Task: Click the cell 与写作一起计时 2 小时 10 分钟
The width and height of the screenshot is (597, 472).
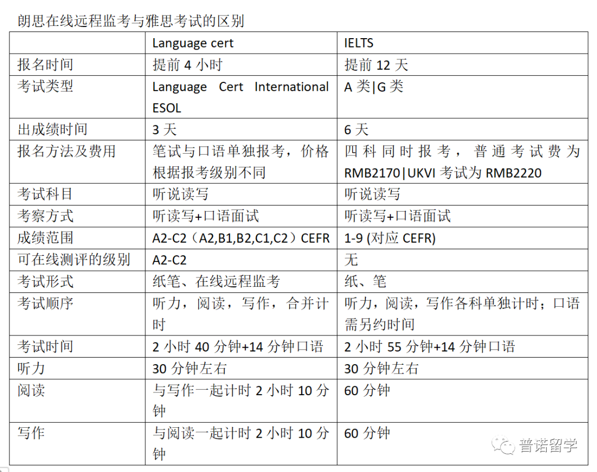Action: click(240, 401)
